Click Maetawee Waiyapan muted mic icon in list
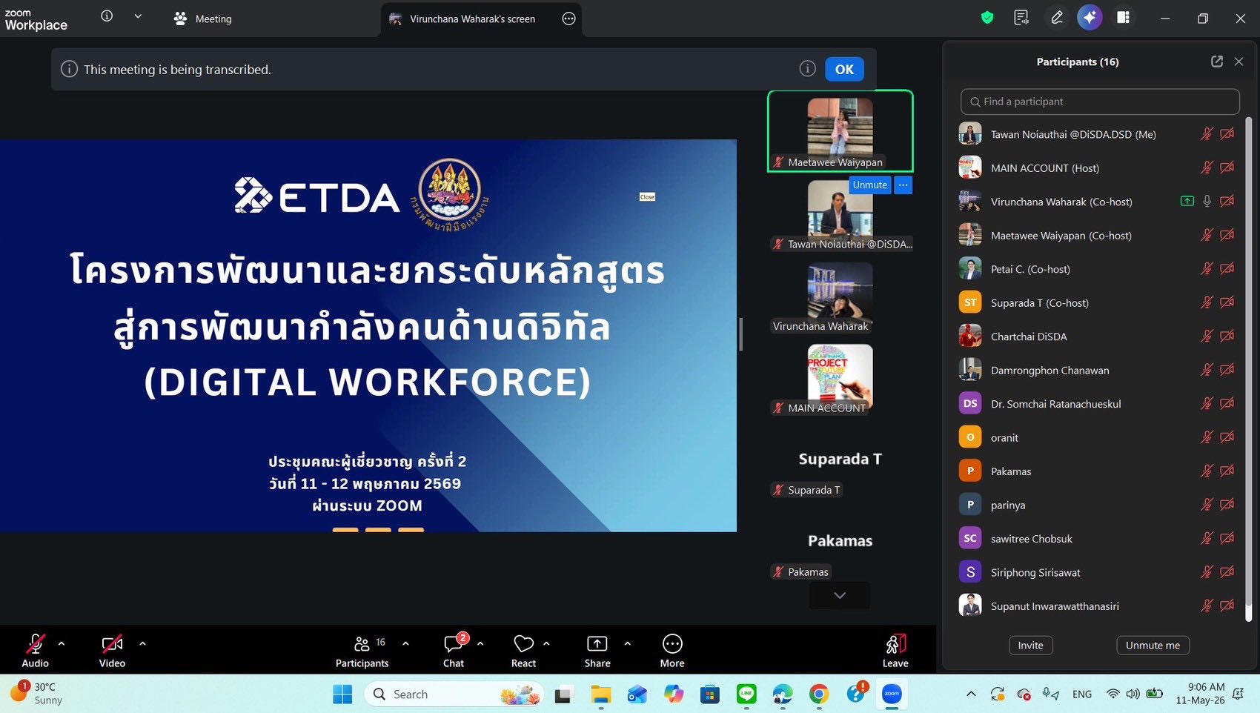 click(1207, 235)
